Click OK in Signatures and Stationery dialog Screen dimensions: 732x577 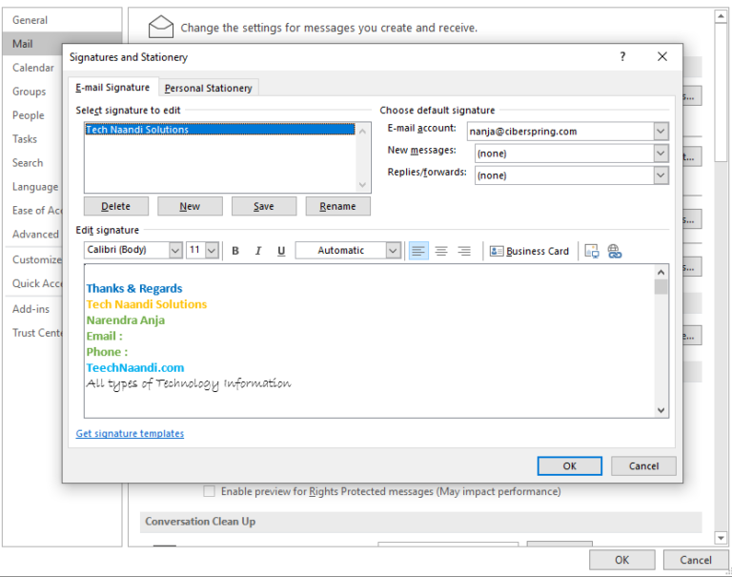(x=570, y=465)
